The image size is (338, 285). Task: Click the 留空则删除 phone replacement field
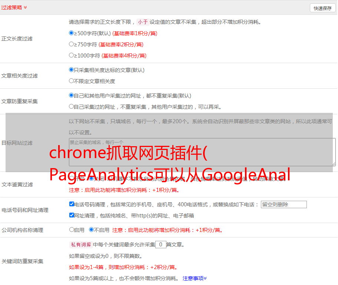coord(284,204)
